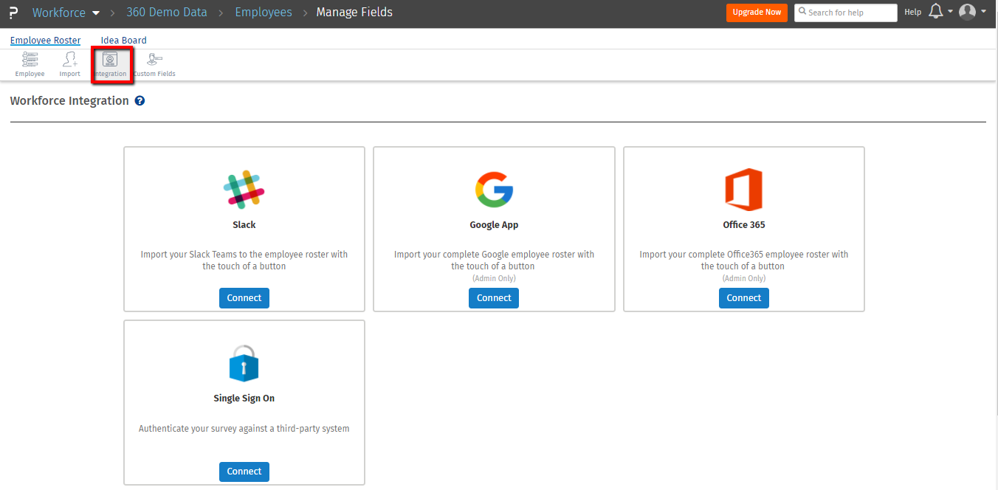This screenshot has width=998, height=490.
Task: Click the Single Sign On lock icon
Action: click(x=244, y=363)
